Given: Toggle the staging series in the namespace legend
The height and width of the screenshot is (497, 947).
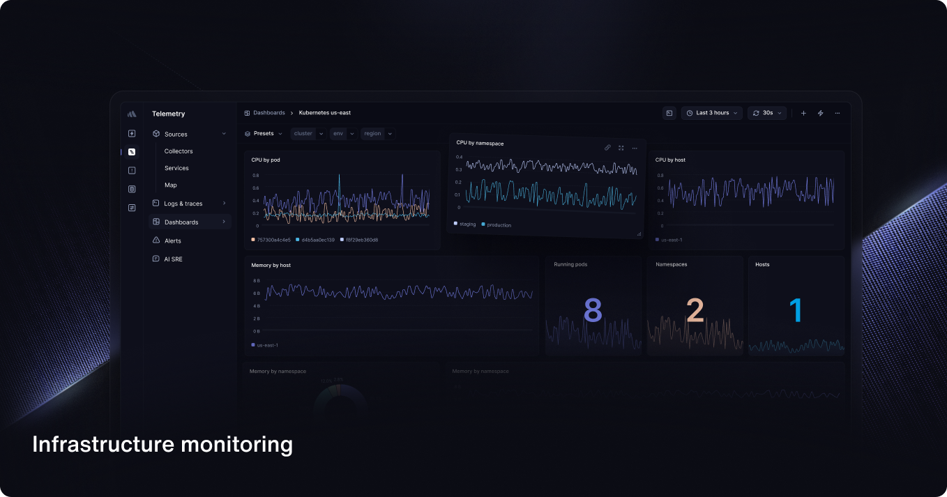Looking at the screenshot, I should [x=464, y=224].
